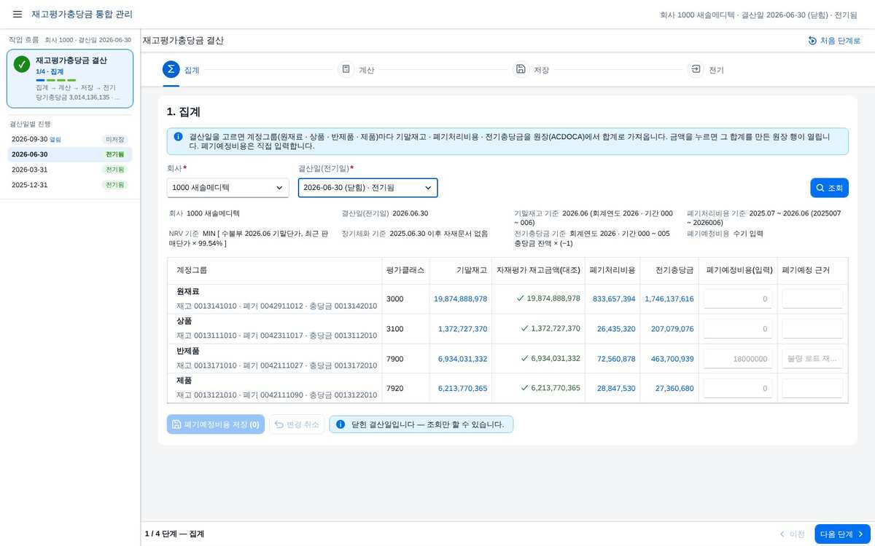
Task: Click the 폐기예정비용 저장 (0) button
Action: click(x=216, y=424)
